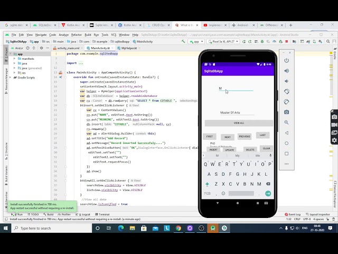
Task: Open the Navigate menu
Action: pyautogui.click(x=41, y=35)
